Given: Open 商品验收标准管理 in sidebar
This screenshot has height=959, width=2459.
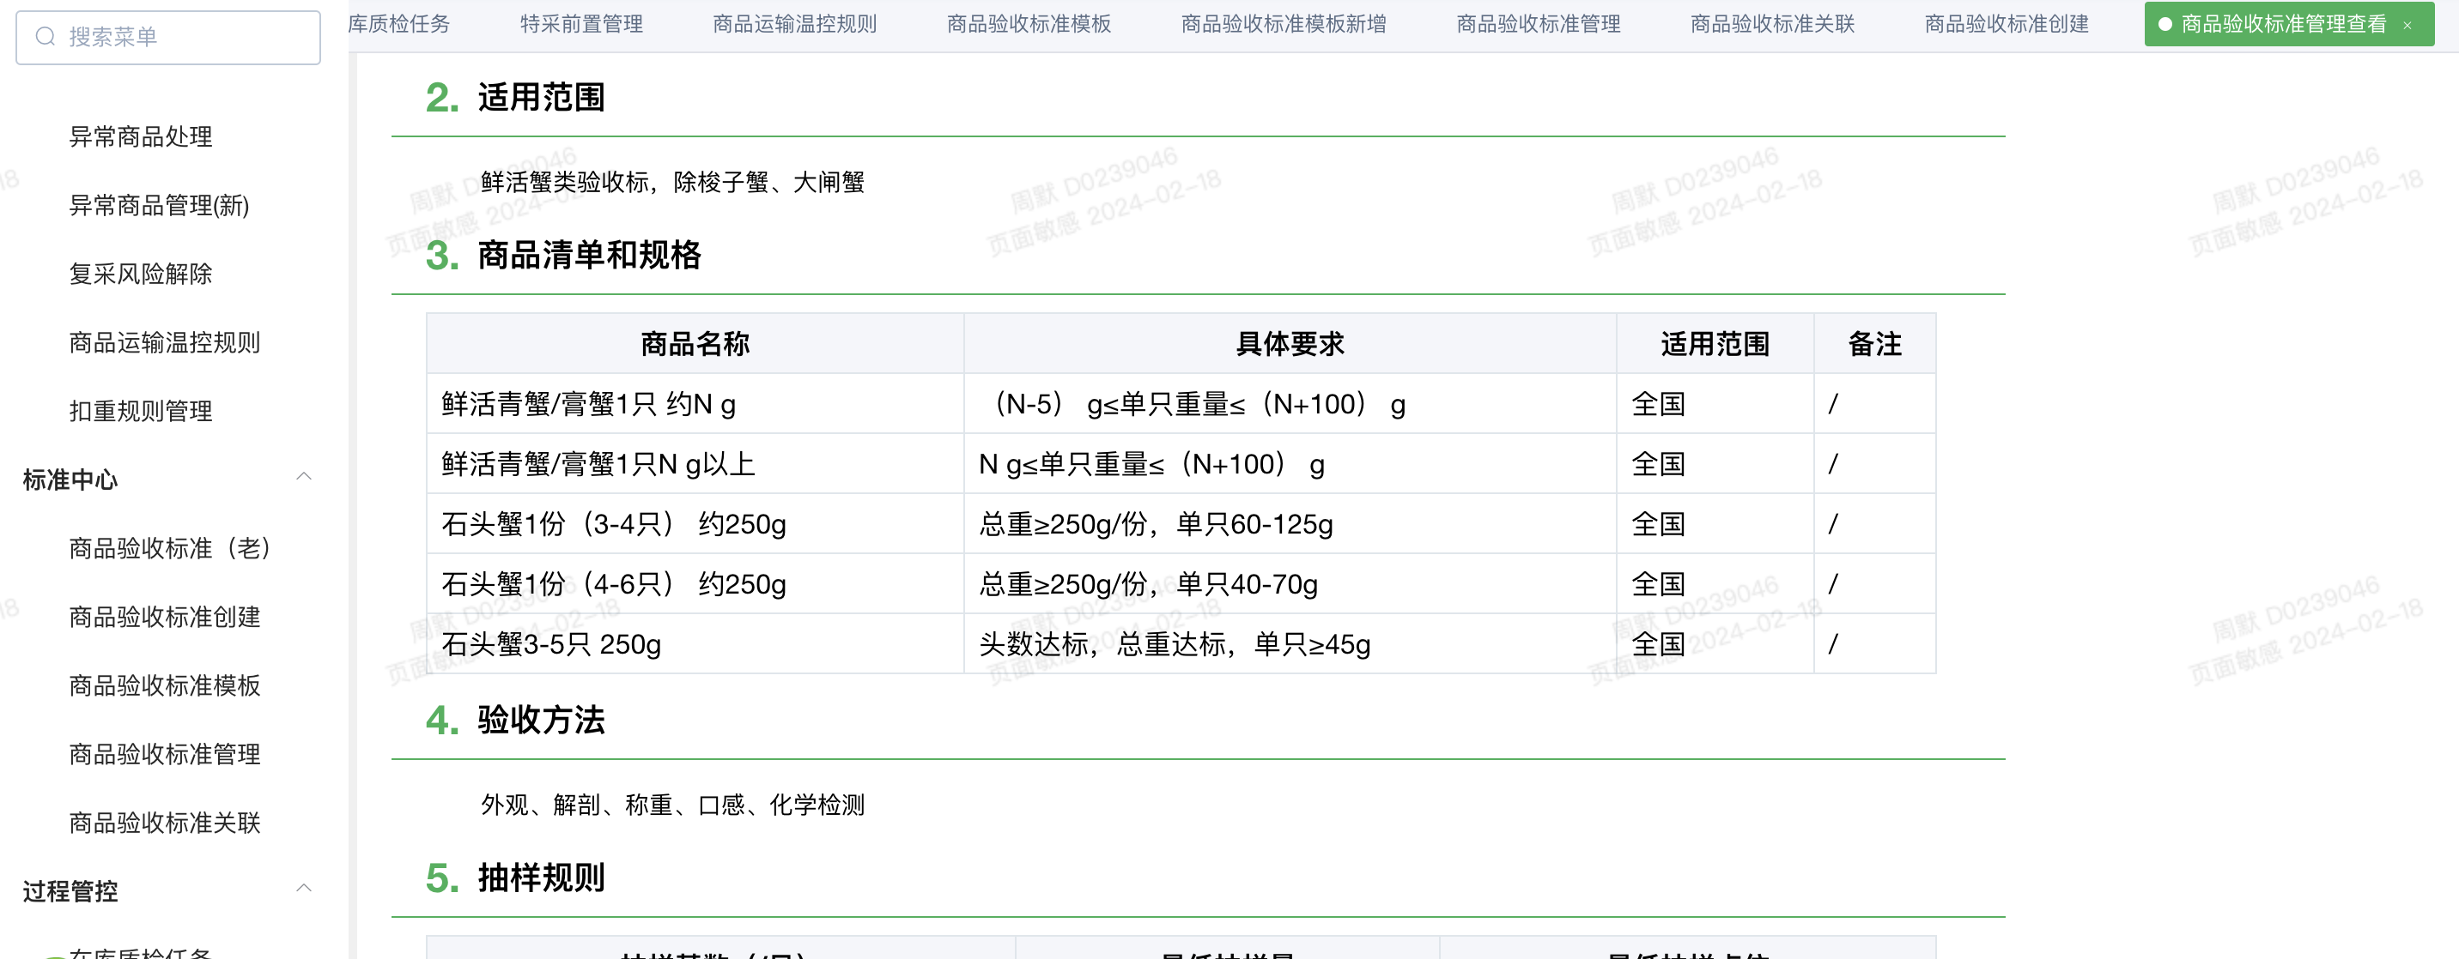Looking at the screenshot, I should (x=164, y=754).
